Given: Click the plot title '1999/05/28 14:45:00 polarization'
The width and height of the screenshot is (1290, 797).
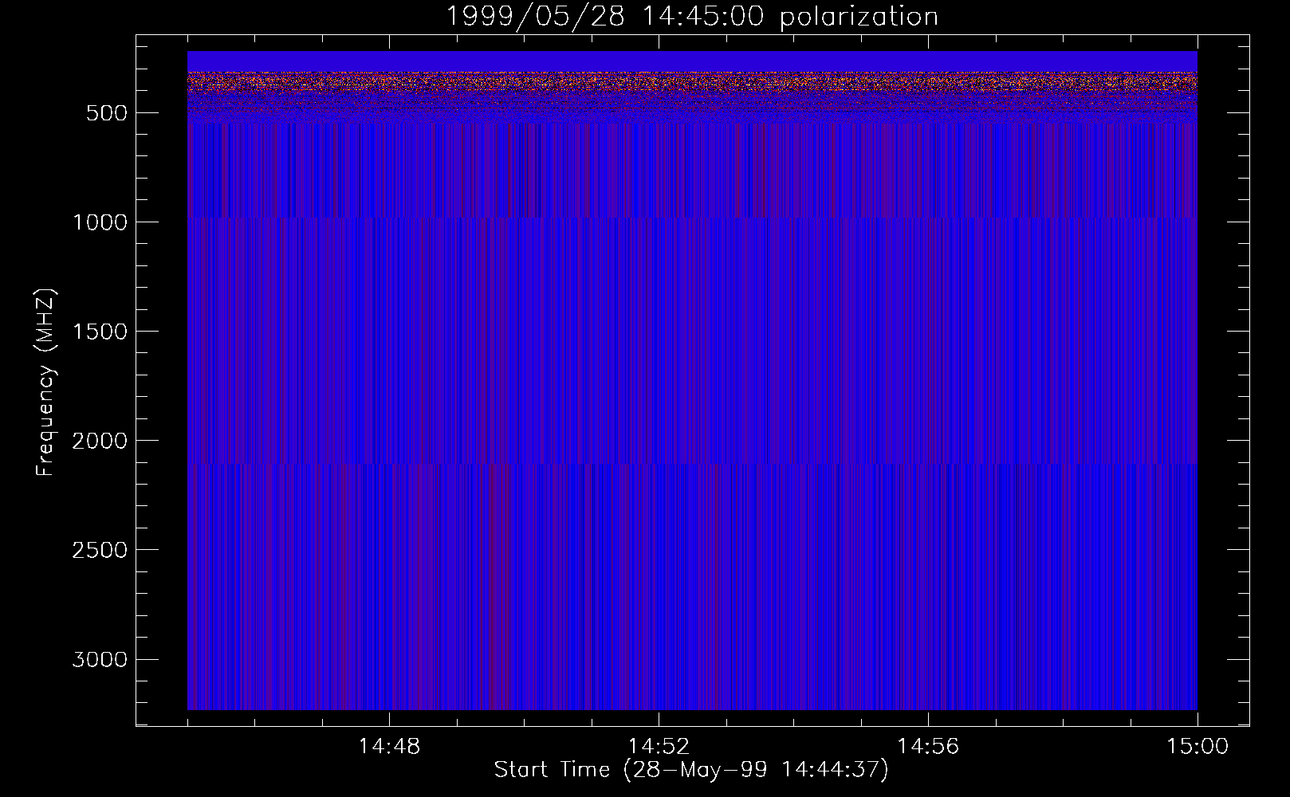Looking at the screenshot, I should (691, 16).
